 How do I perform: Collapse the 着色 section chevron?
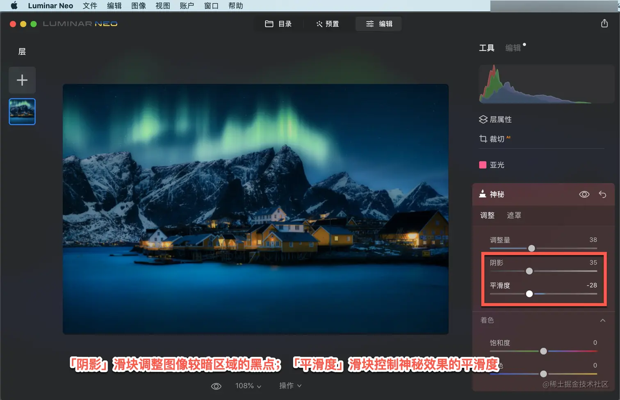pos(603,320)
